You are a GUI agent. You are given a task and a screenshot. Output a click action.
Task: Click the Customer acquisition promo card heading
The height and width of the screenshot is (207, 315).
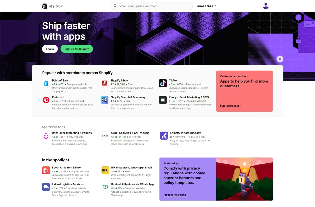(244, 84)
